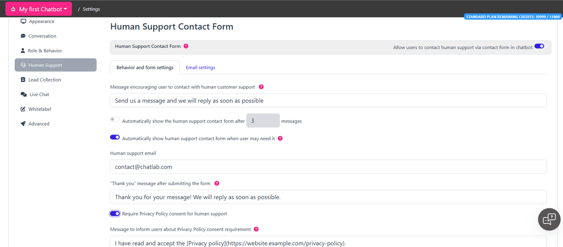The width and height of the screenshot is (563, 247).
Task: Click the Live Chat sidebar icon
Action: (23, 95)
